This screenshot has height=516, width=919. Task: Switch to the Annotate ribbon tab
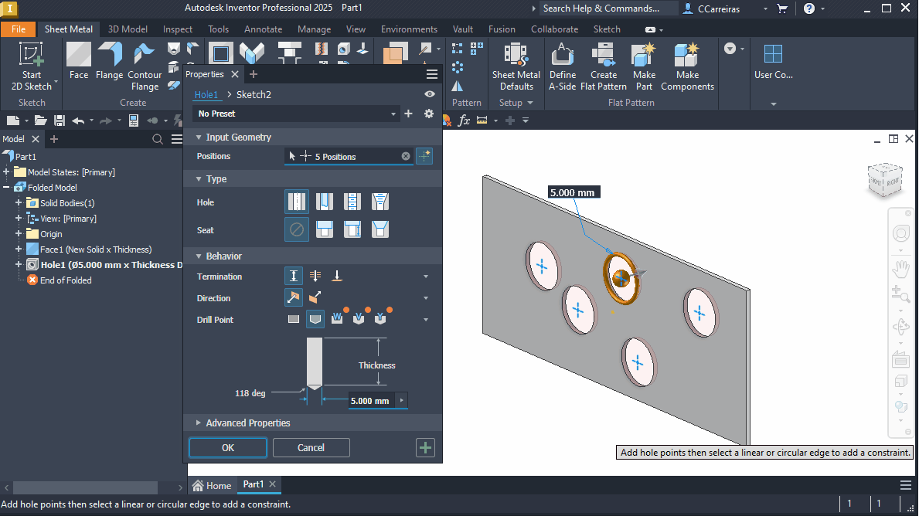pos(263,29)
